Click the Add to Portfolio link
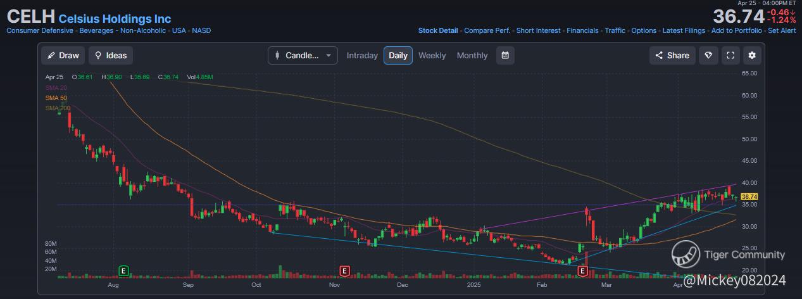The image size is (802, 299). tap(737, 30)
